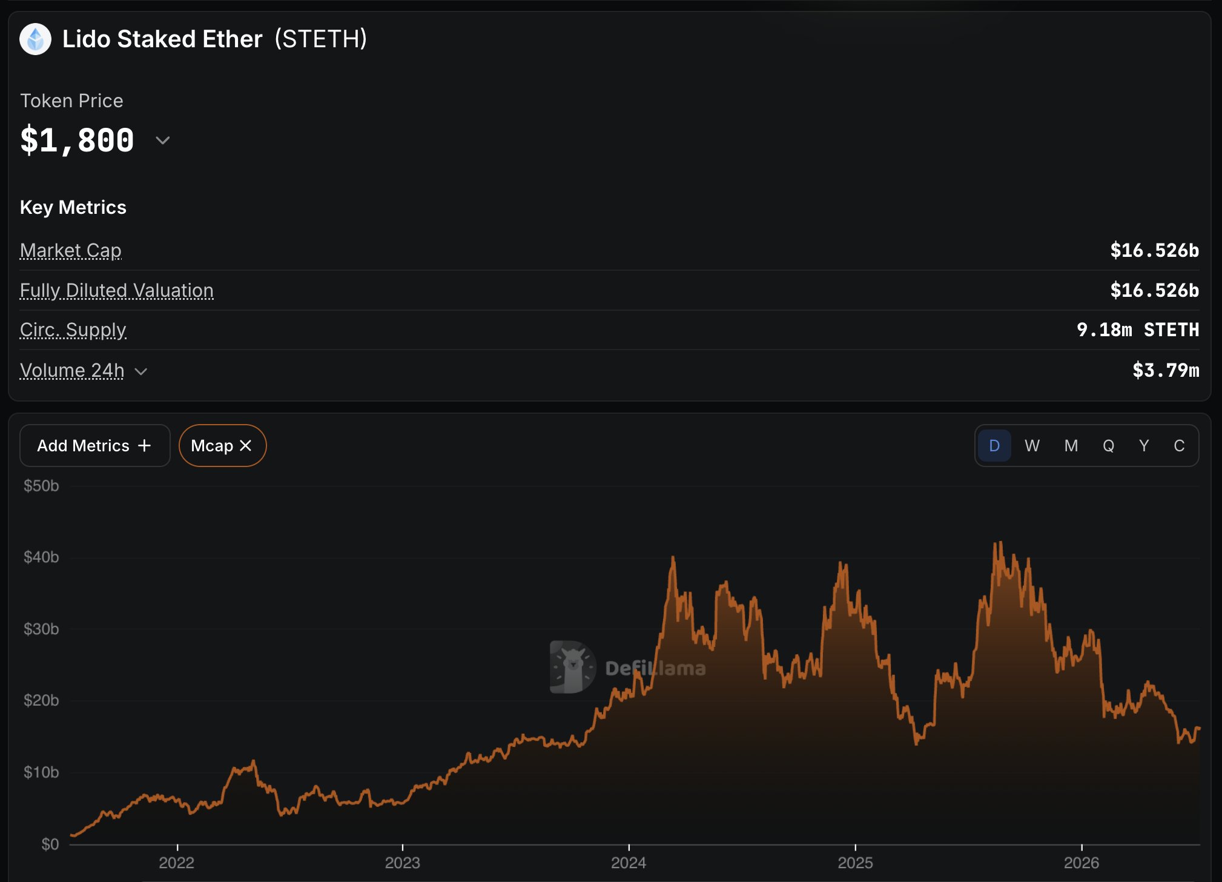Switch chart interval to W weekly

1032,446
